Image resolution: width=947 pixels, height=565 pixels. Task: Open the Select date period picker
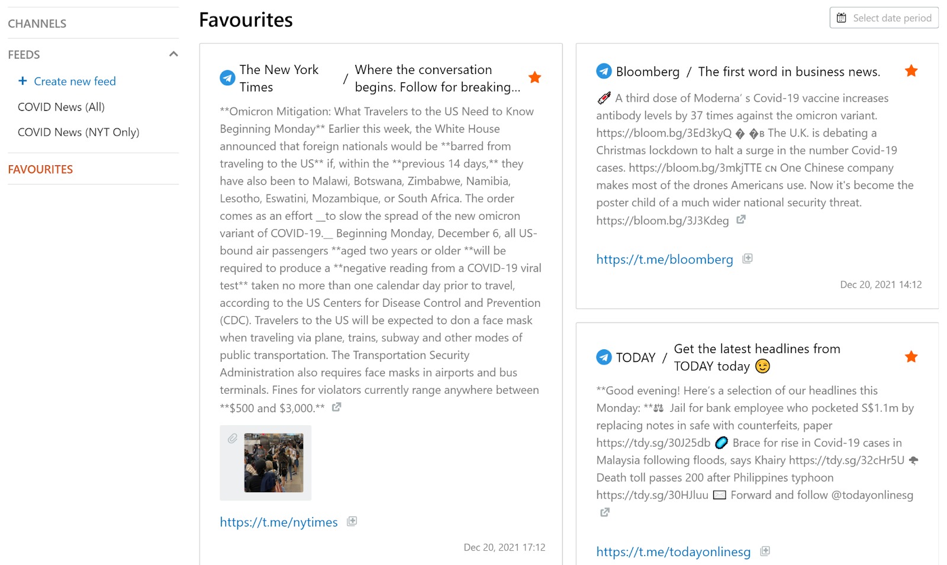tap(884, 18)
